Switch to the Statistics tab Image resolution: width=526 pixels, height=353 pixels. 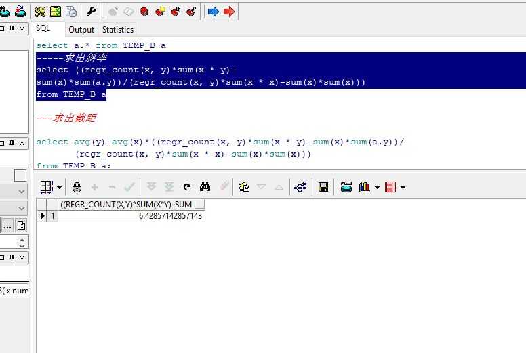[x=118, y=30]
